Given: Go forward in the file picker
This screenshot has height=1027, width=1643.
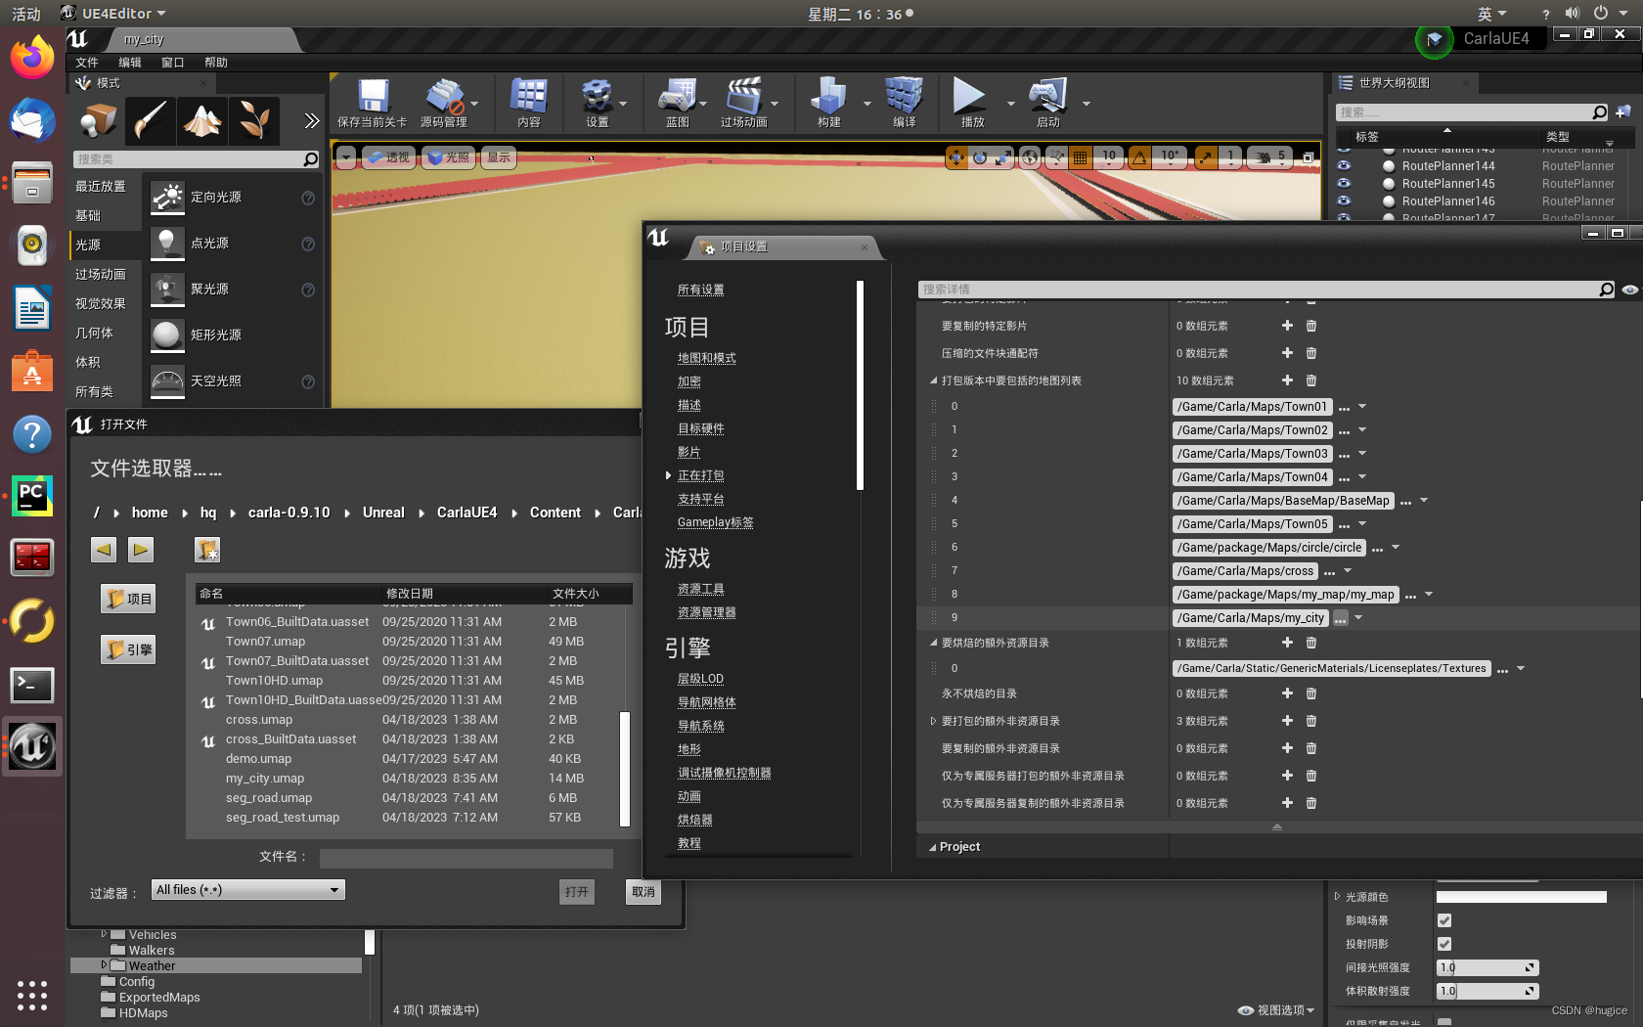Looking at the screenshot, I should pyautogui.click(x=141, y=550).
